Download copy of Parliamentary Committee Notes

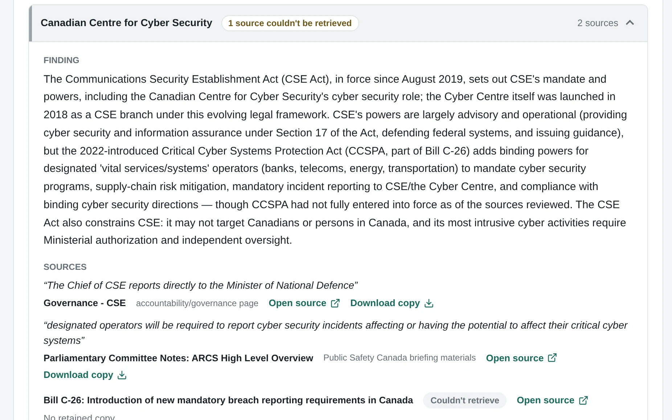point(85,375)
